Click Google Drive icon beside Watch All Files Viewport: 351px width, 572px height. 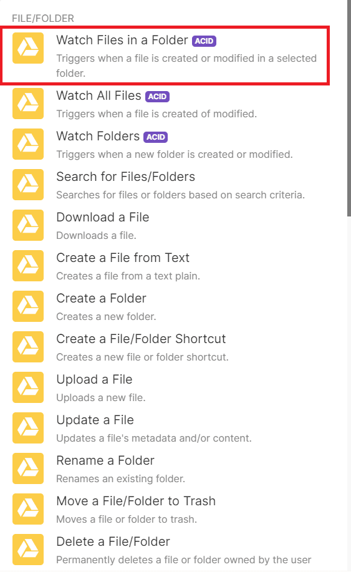point(28,104)
